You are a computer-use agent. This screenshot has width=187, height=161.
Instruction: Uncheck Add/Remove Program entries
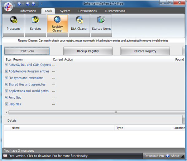(6, 71)
